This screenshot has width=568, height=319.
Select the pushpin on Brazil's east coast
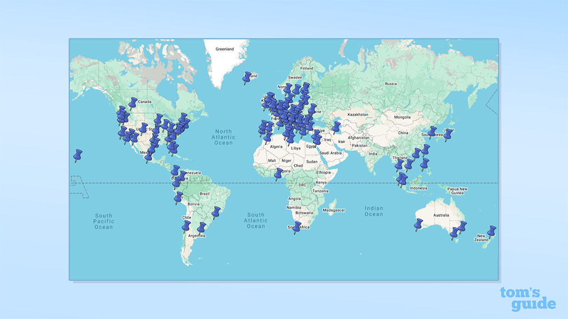coord(216,212)
